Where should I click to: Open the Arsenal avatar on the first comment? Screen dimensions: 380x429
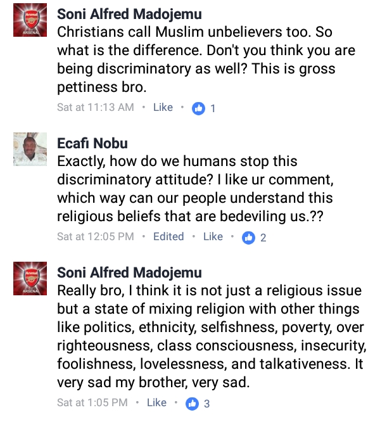[x=30, y=24]
